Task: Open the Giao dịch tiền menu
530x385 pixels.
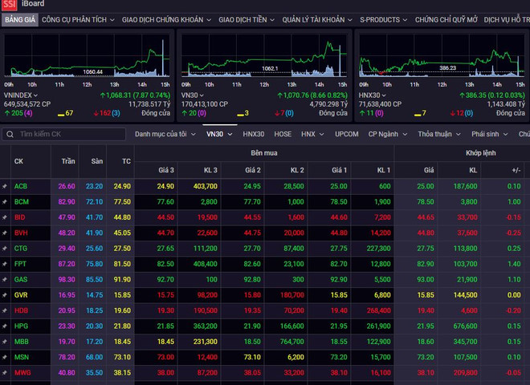Action: click(x=247, y=20)
